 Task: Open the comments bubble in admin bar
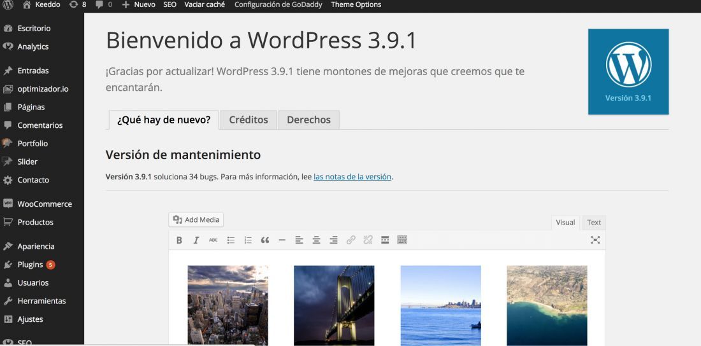(103, 4)
